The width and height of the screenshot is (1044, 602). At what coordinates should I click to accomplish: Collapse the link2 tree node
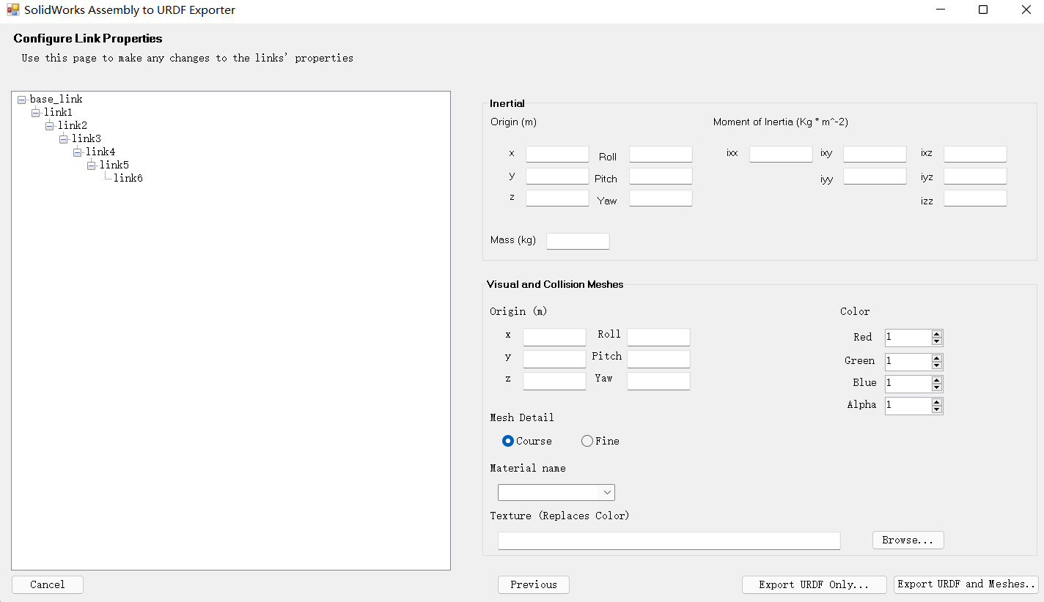click(x=50, y=126)
